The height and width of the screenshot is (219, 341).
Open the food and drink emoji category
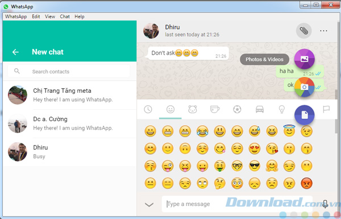[215, 109]
